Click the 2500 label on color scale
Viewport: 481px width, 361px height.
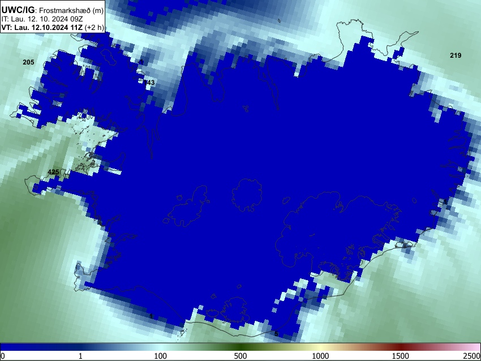(x=472, y=356)
